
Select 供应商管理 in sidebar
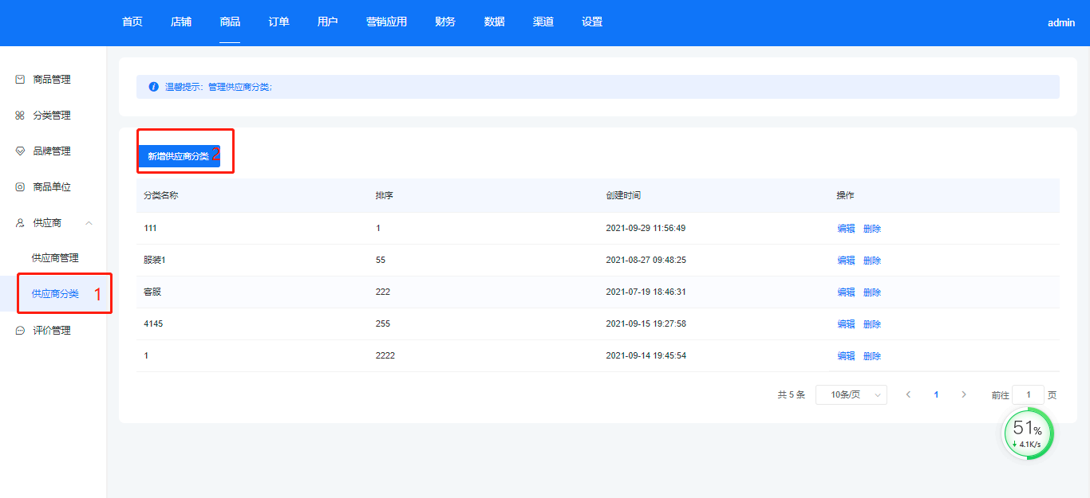tap(55, 258)
